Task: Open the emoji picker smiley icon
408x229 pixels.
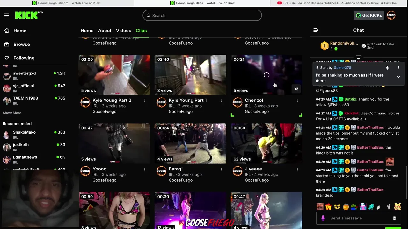Action: click(394, 218)
